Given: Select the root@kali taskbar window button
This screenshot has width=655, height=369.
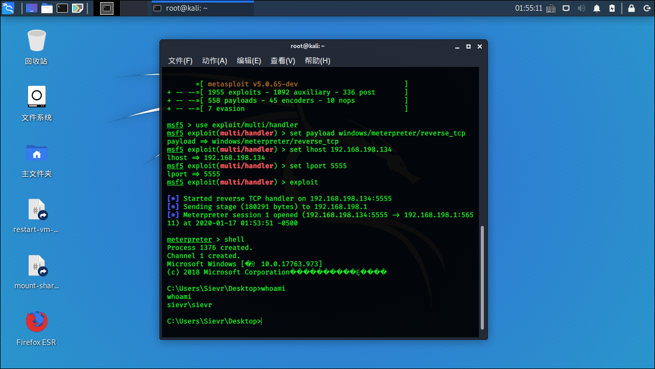Looking at the screenshot, I should 202,8.
